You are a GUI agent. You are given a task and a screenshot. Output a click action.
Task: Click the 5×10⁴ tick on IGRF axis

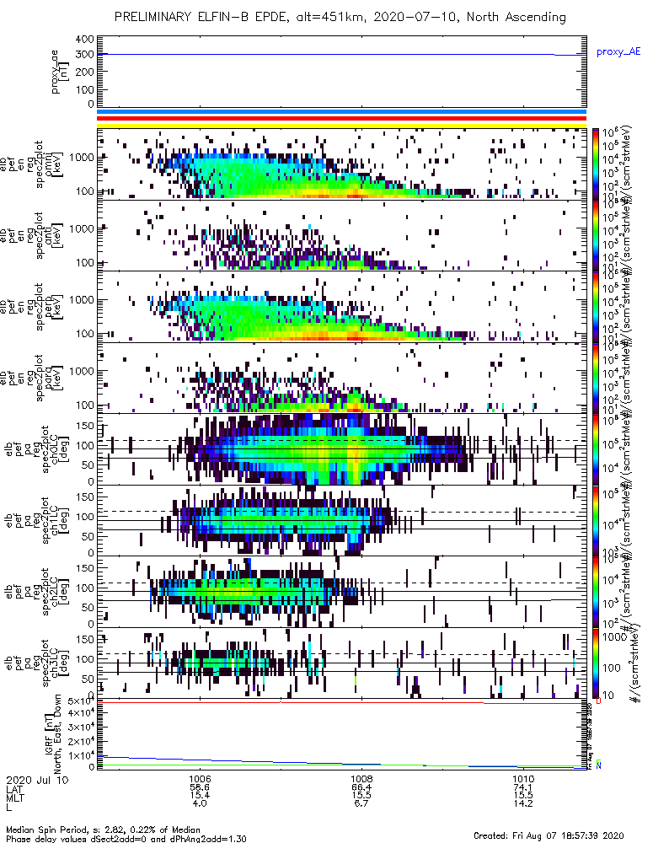[81, 701]
